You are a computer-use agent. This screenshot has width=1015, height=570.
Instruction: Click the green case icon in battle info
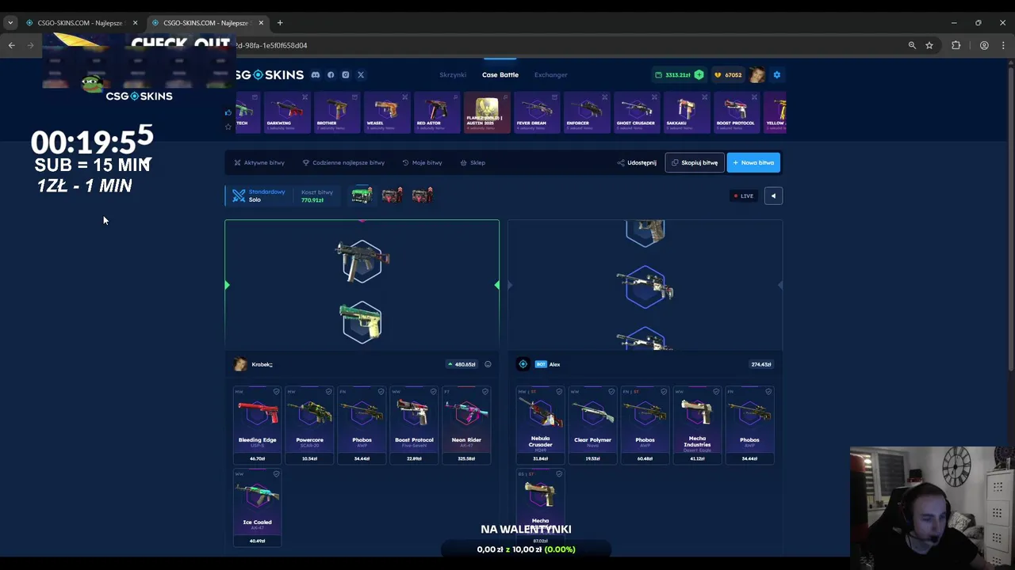point(362,195)
